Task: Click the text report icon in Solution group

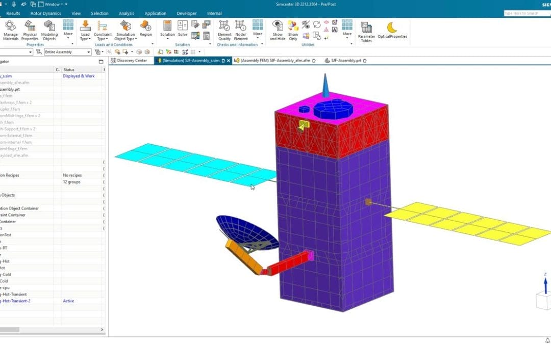Action: click(206, 36)
